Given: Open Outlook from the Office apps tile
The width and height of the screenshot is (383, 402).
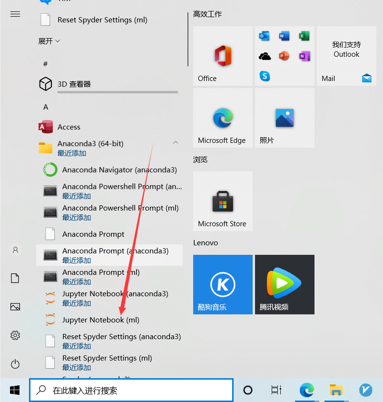Looking at the screenshot, I should (265, 36).
